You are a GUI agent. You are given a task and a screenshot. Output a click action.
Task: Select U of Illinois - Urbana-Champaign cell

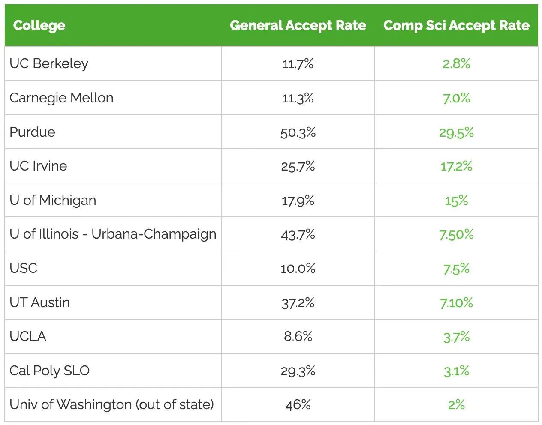point(113,234)
